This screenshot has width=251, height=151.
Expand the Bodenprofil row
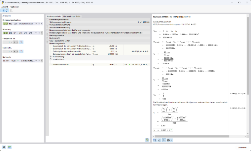[47, 38]
